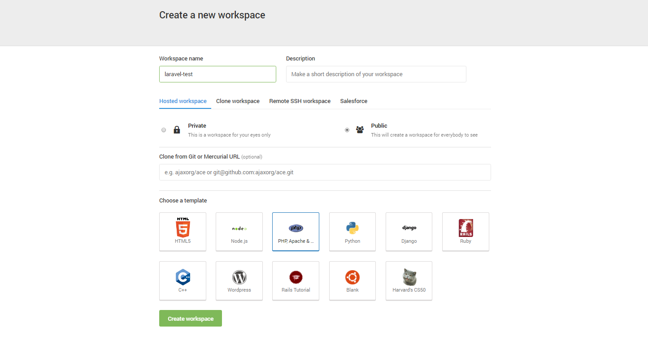Open the Remote SSH workspace tab
Image resolution: width=648 pixels, height=340 pixels.
(300, 101)
